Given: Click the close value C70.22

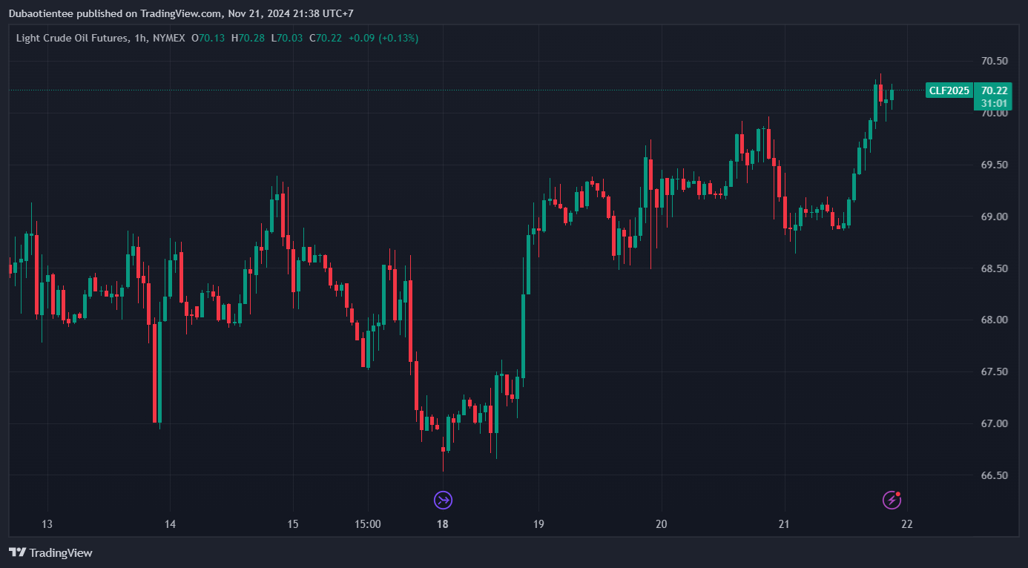Looking at the screenshot, I should point(326,38).
